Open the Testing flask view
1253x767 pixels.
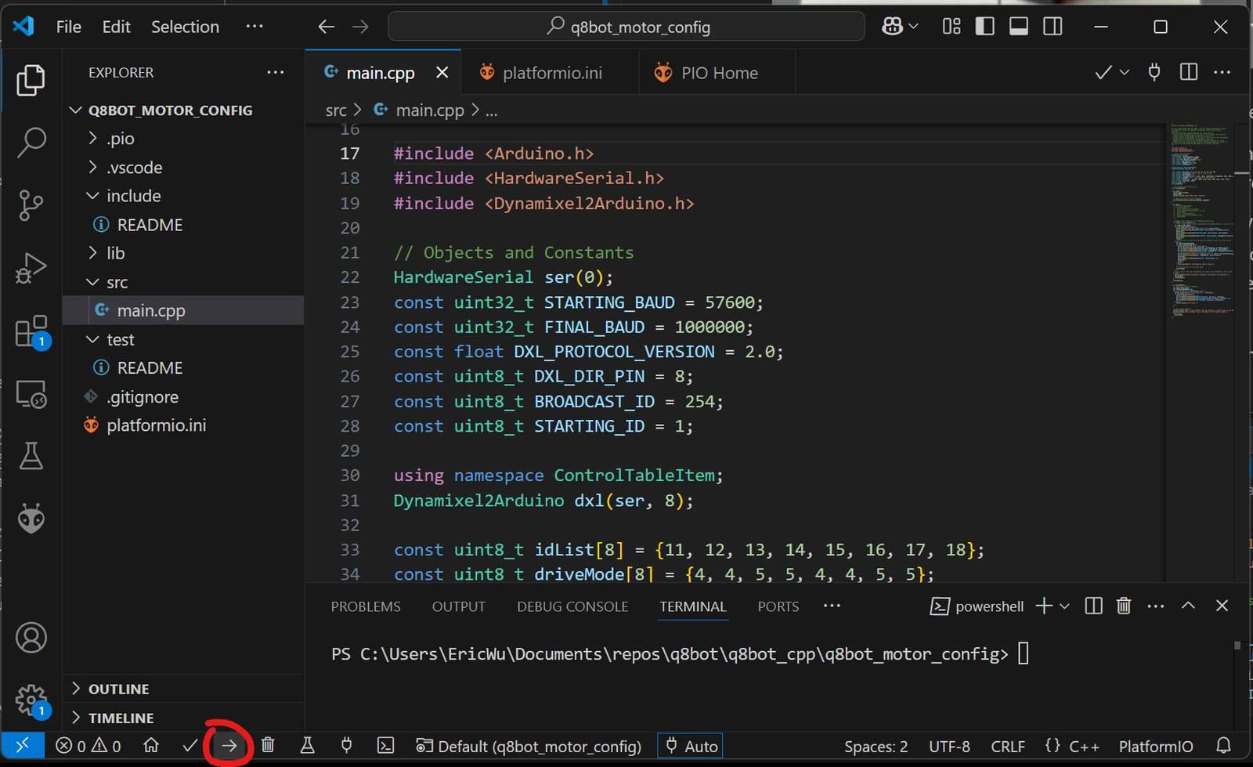[31, 455]
